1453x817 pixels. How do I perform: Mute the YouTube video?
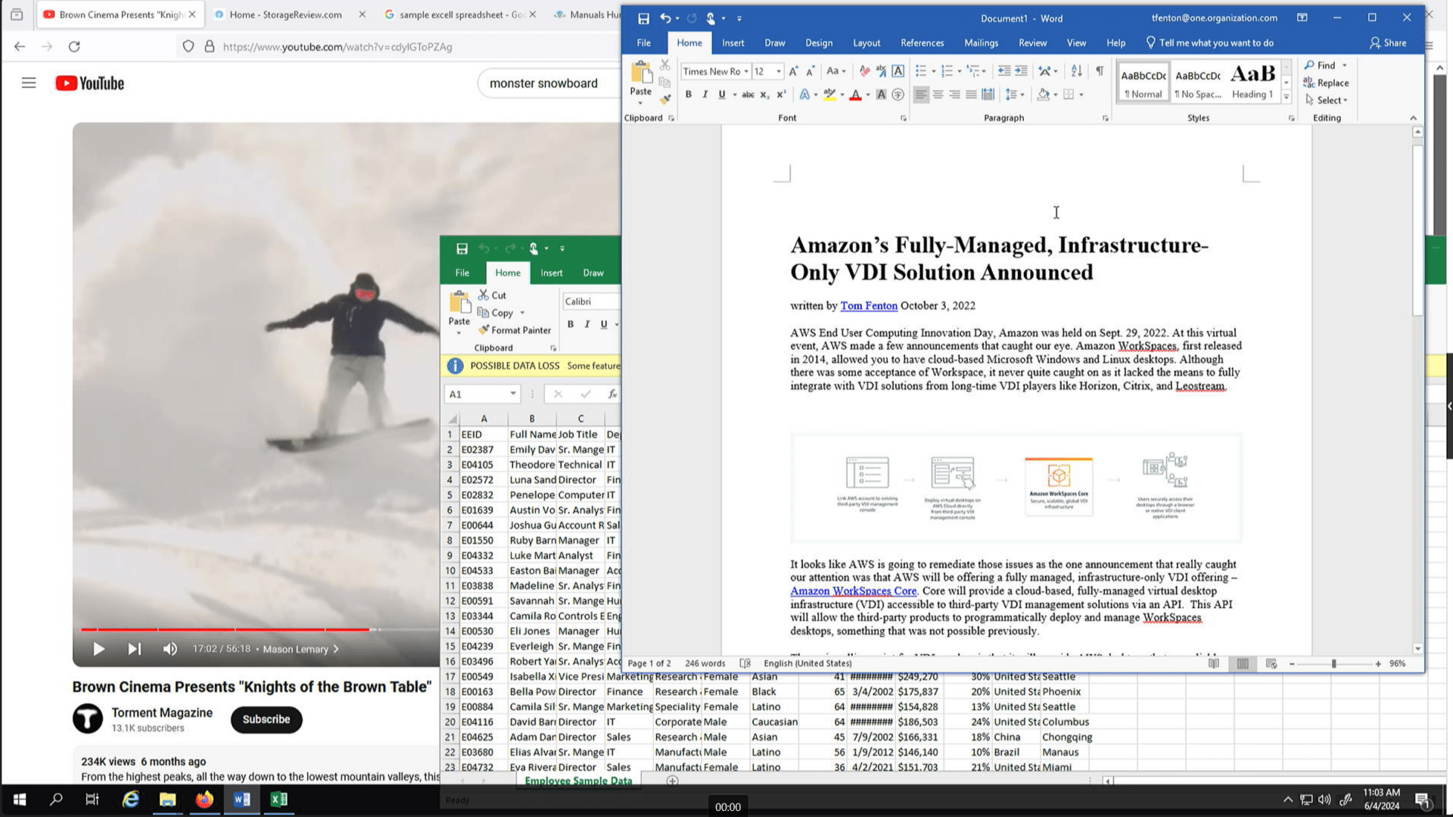point(170,649)
